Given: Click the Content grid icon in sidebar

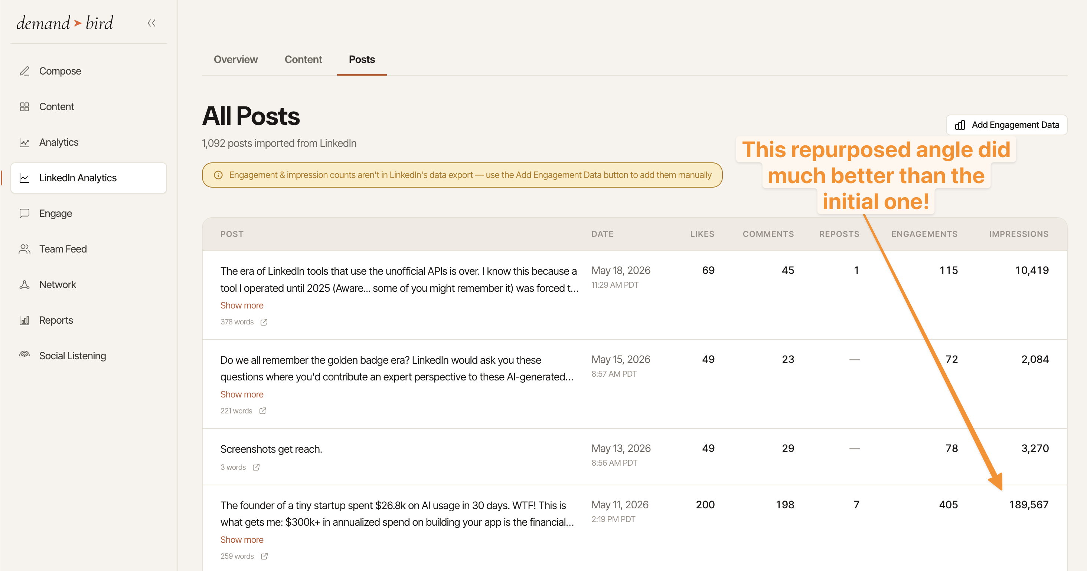Looking at the screenshot, I should click(25, 107).
